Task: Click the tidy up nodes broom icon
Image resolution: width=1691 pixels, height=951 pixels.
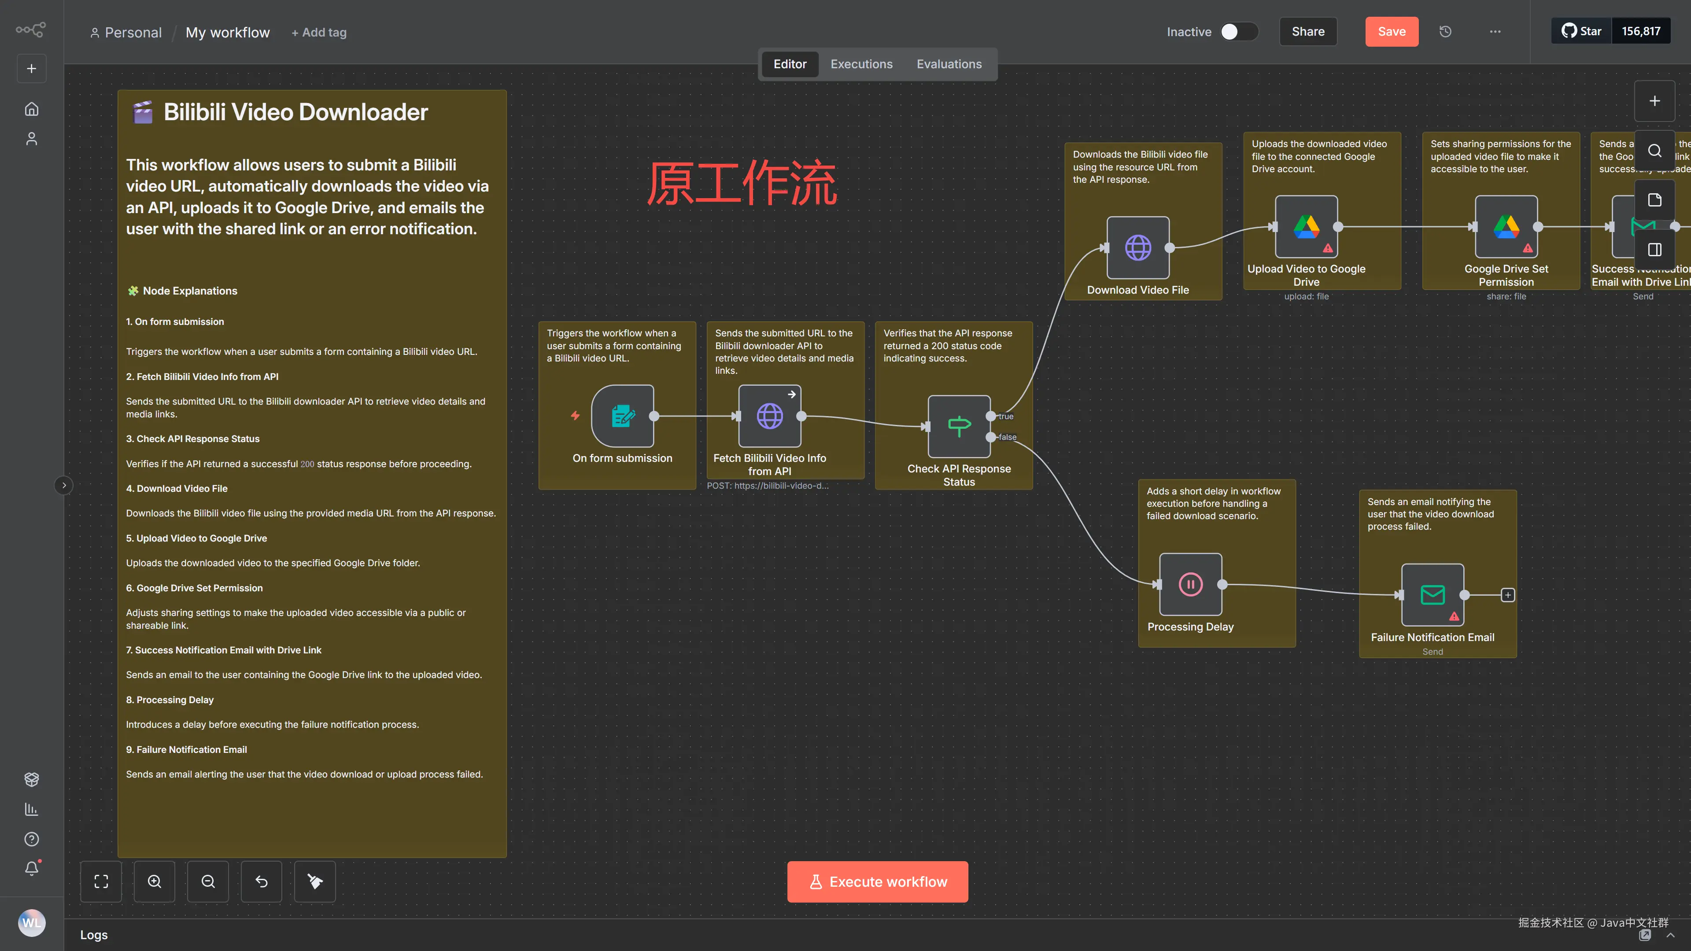Action: point(315,881)
